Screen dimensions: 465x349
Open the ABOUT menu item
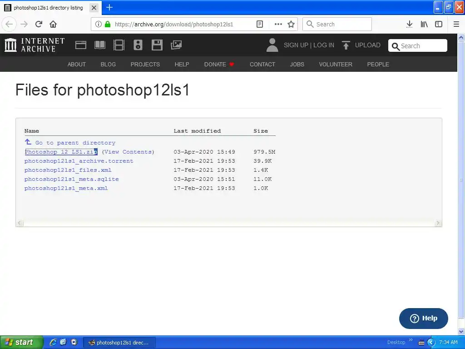coord(76,65)
